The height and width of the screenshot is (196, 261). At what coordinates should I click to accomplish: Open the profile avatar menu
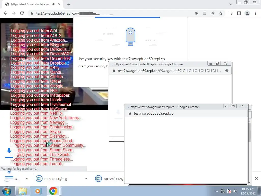coord(247,13)
